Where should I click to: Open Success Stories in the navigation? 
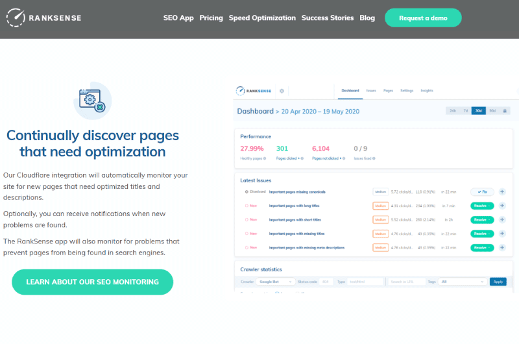(x=328, y=18)
